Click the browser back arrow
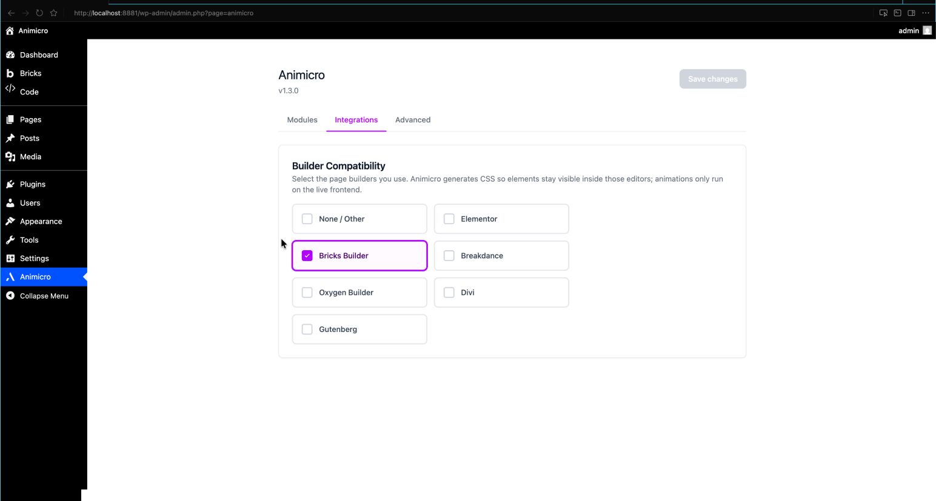Image resolution: width=936 pixels, height=501 pixels. click(11, 13)
